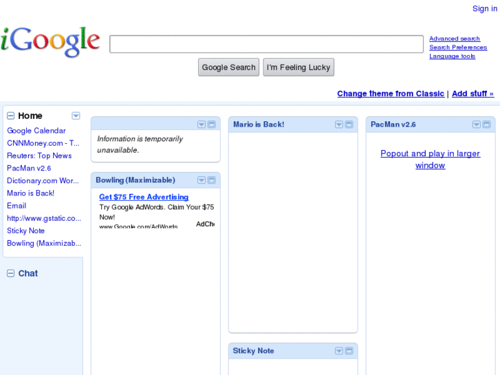The height and width of the screenshot is (375, 500).
Task: Open PacMan v2.6 sidebar entry
Action: pos(29,168)
